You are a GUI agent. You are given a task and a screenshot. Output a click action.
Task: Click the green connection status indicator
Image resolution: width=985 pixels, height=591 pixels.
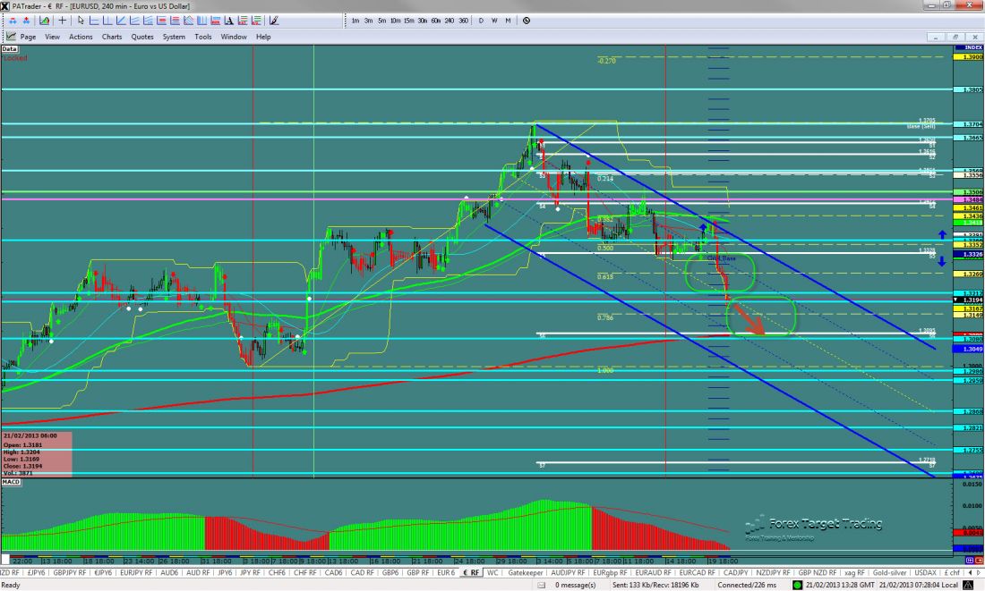tap(796, 585)
